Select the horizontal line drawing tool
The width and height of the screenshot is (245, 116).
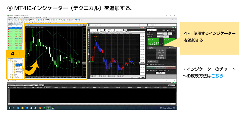17,22
